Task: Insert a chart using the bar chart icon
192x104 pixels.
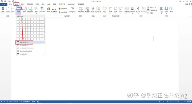Action: pos(48,9)
